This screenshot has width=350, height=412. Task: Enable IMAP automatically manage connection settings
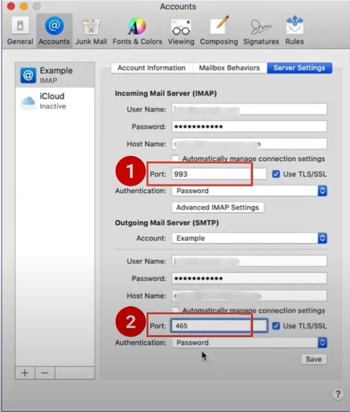pyautogui.click(x=175, y=158)
